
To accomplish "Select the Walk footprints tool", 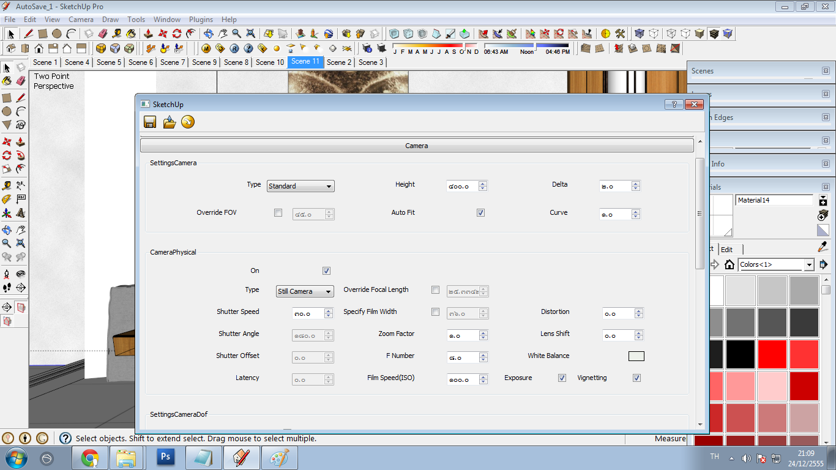I will click(7, 287).
